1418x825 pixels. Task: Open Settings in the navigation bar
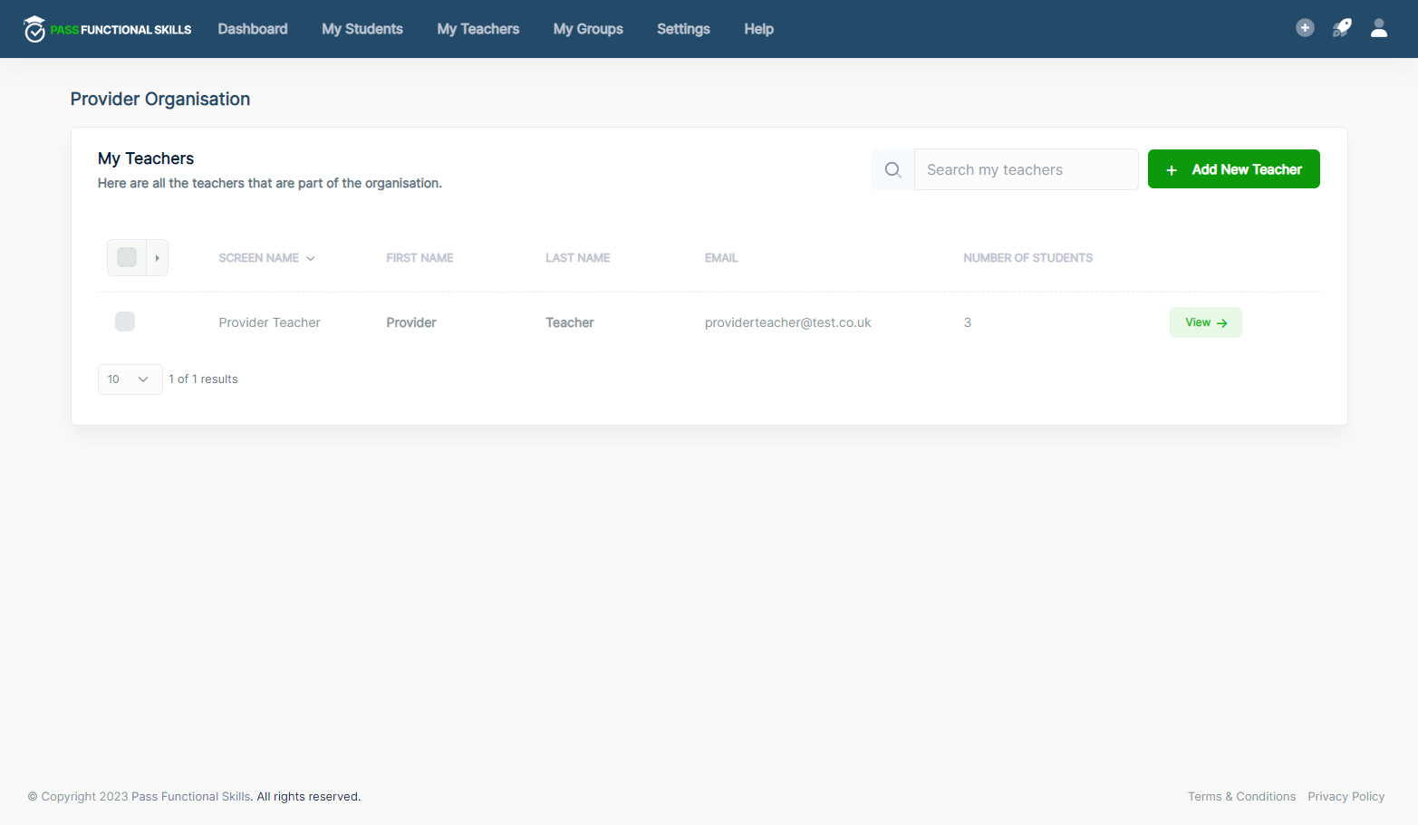pyautogui.click(x=683, y=29)
